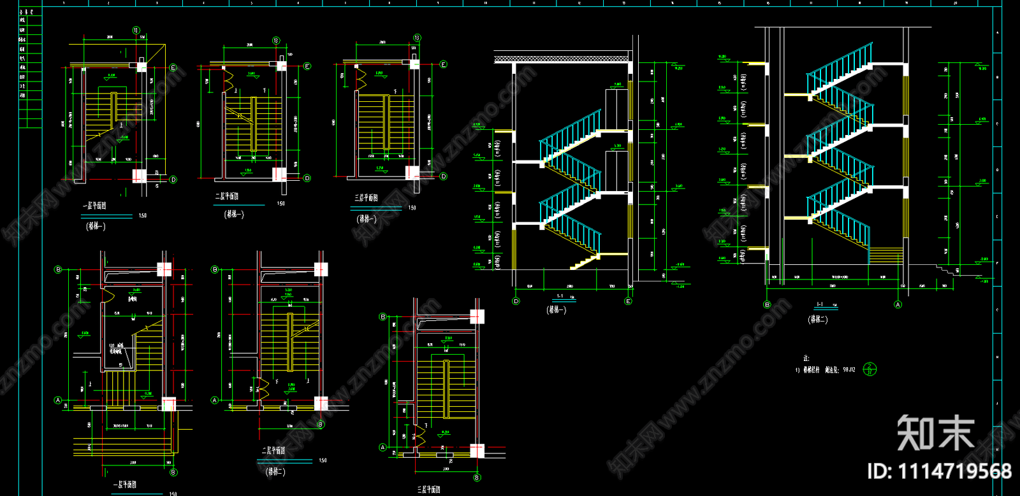Select the circled detail reference beside 98J12
This screenshot has height=496, width=1020.
click(x=870, y=369)
